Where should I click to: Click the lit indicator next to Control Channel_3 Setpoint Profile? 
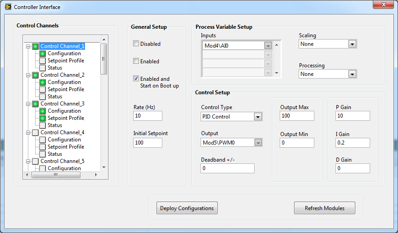point(43,118)
